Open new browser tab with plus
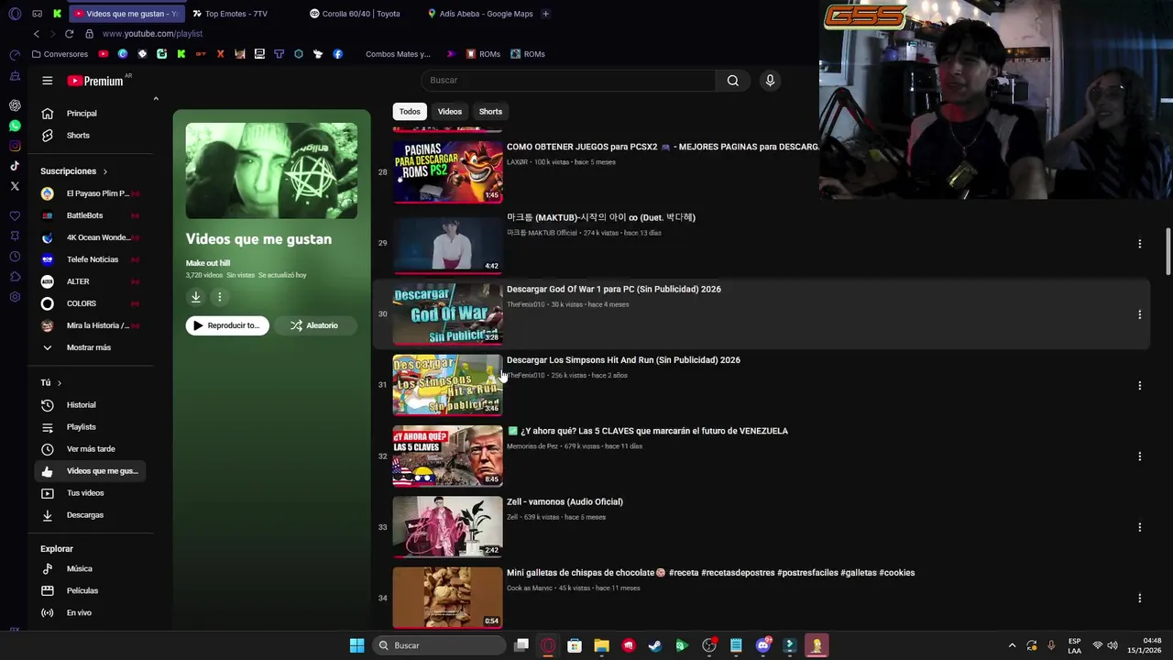1173x660 pixels. click(545, 14)
